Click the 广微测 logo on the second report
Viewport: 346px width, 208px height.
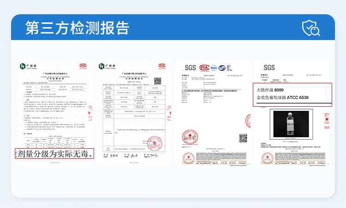coord(107,66)
